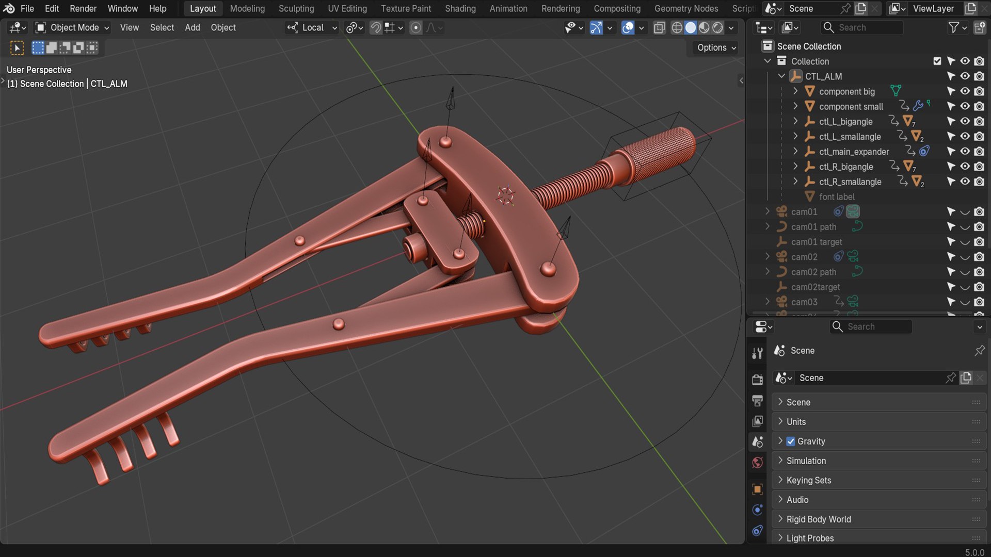Select font label in the outliner

tap(836, 197)
